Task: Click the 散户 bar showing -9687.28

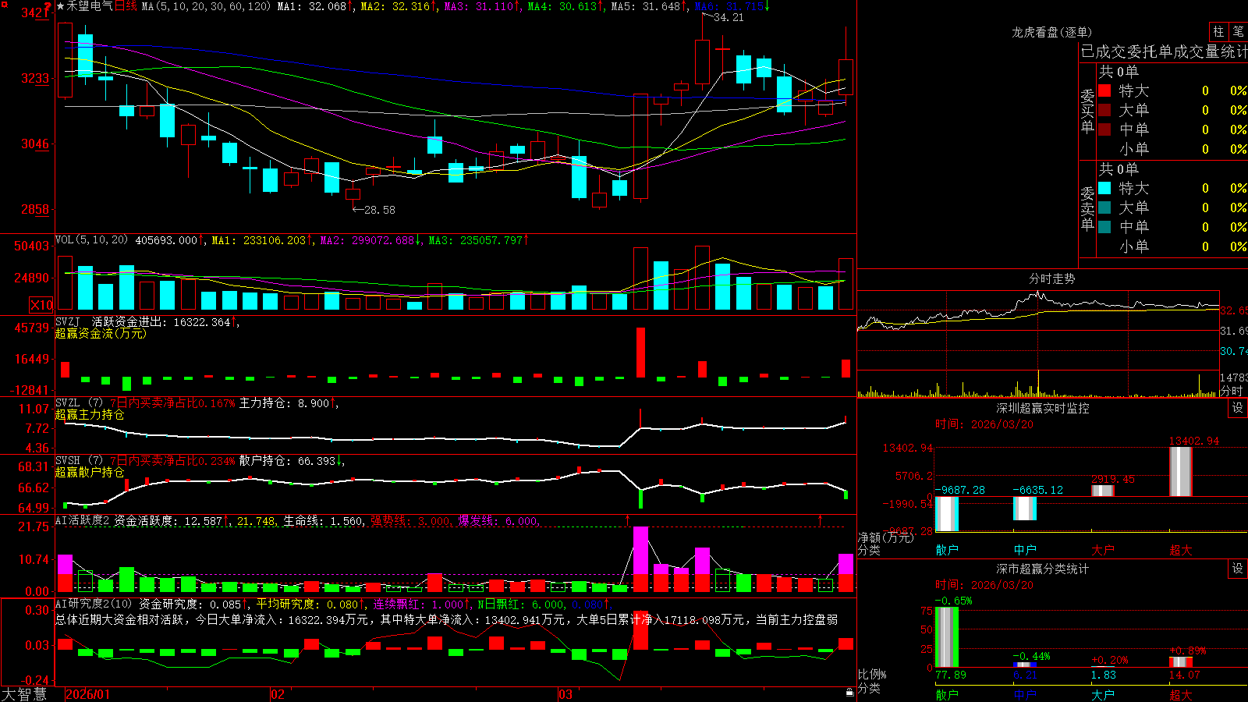Action: (x=947, y=514)
